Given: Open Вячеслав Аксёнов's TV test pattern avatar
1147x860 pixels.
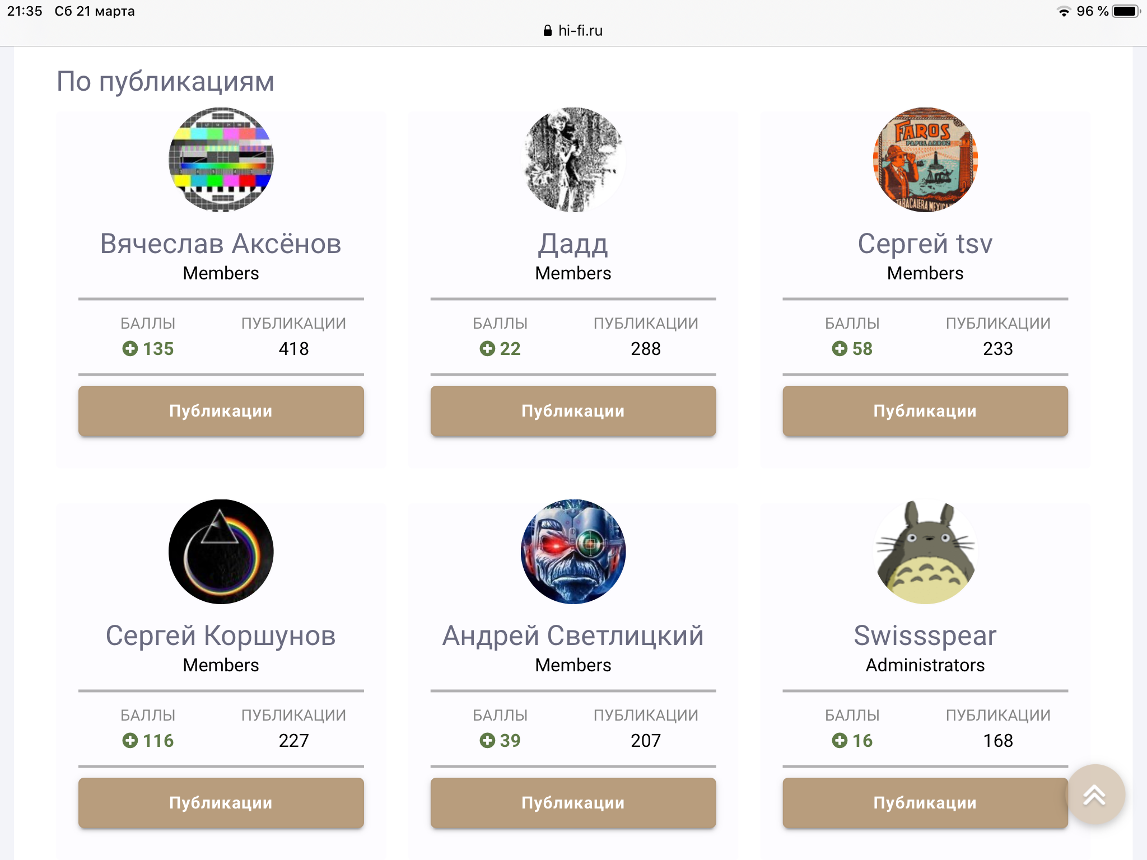Looking at the screenshot, I should [x=221, y=160].
